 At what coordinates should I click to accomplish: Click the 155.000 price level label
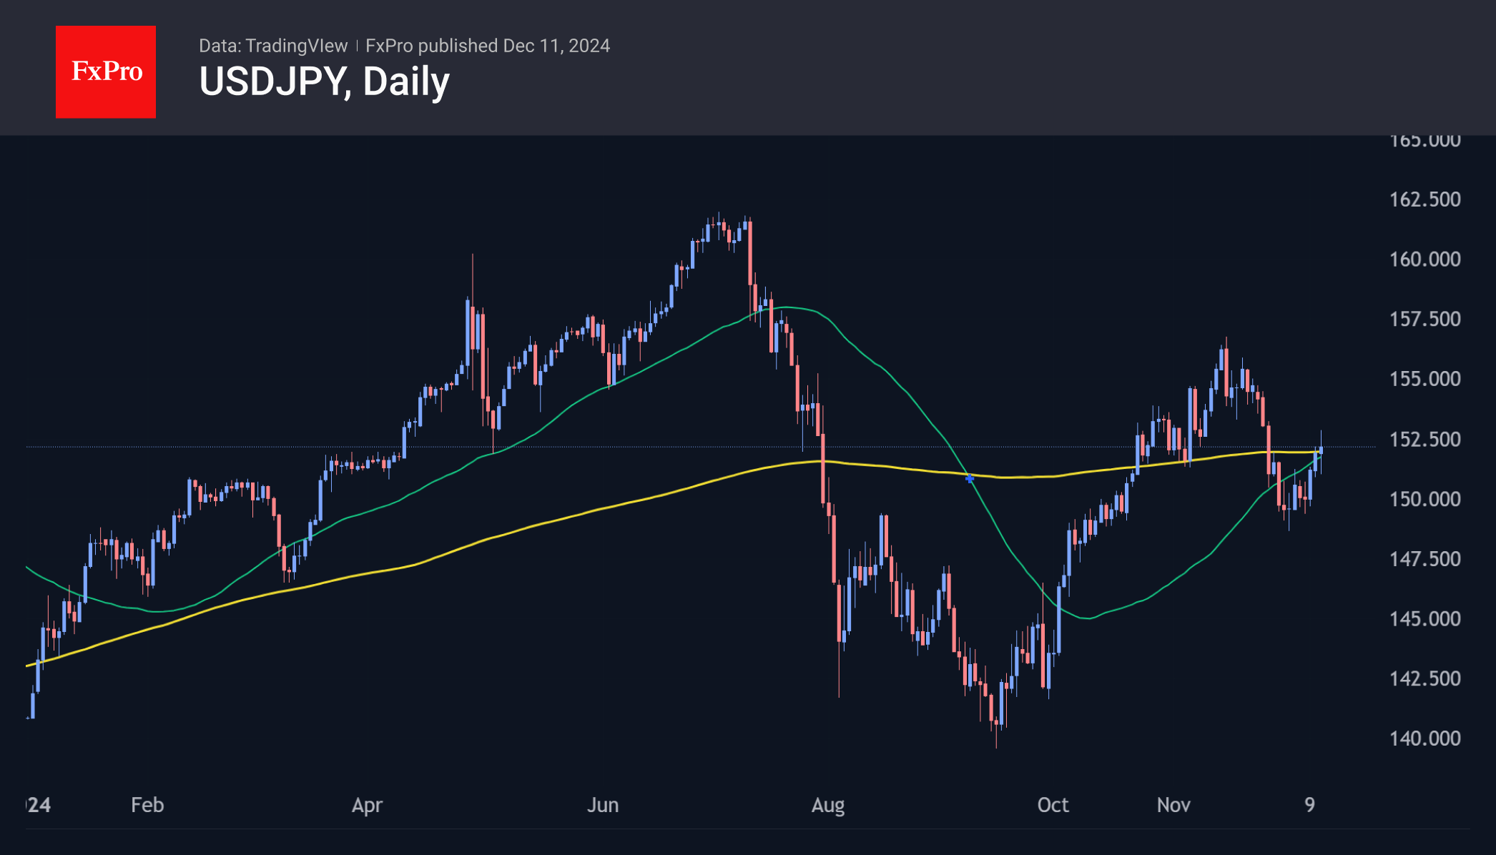pyautogui.click(x=1424, y=379)
